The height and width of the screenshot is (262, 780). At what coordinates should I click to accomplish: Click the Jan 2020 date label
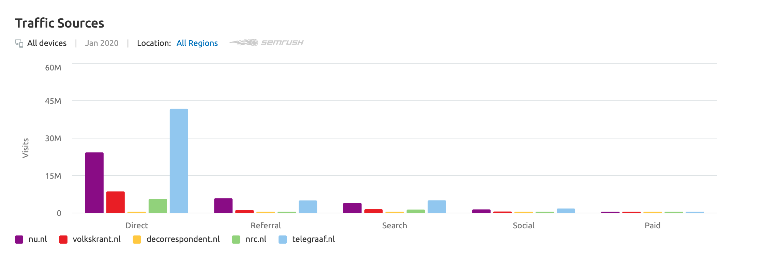point(102,43)
